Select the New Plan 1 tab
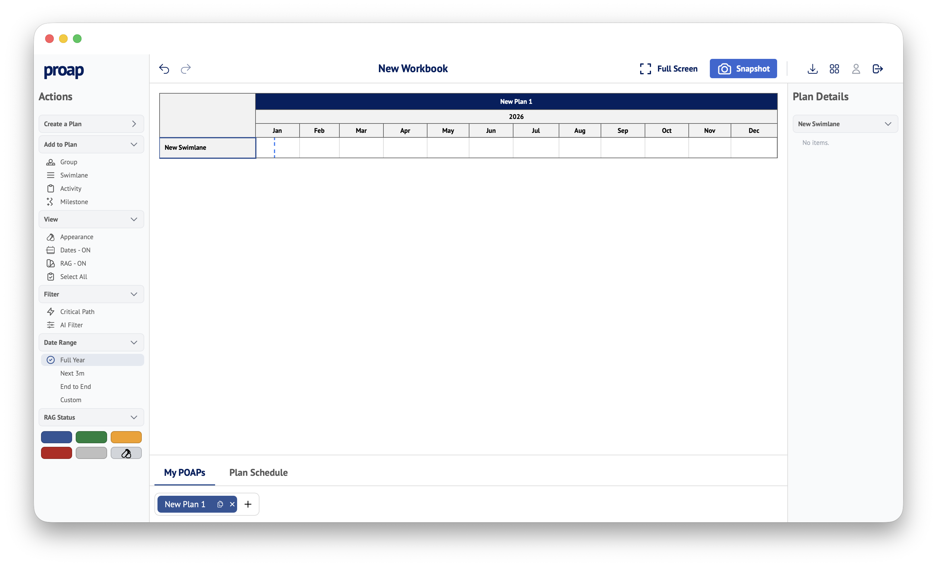The width and height of the screenshot is (937, 567). click(x=185, y=504)
